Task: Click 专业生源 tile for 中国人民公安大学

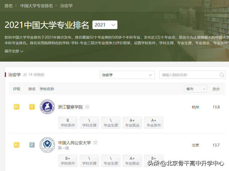Action: pyautogui.click(x=111, y=161)
